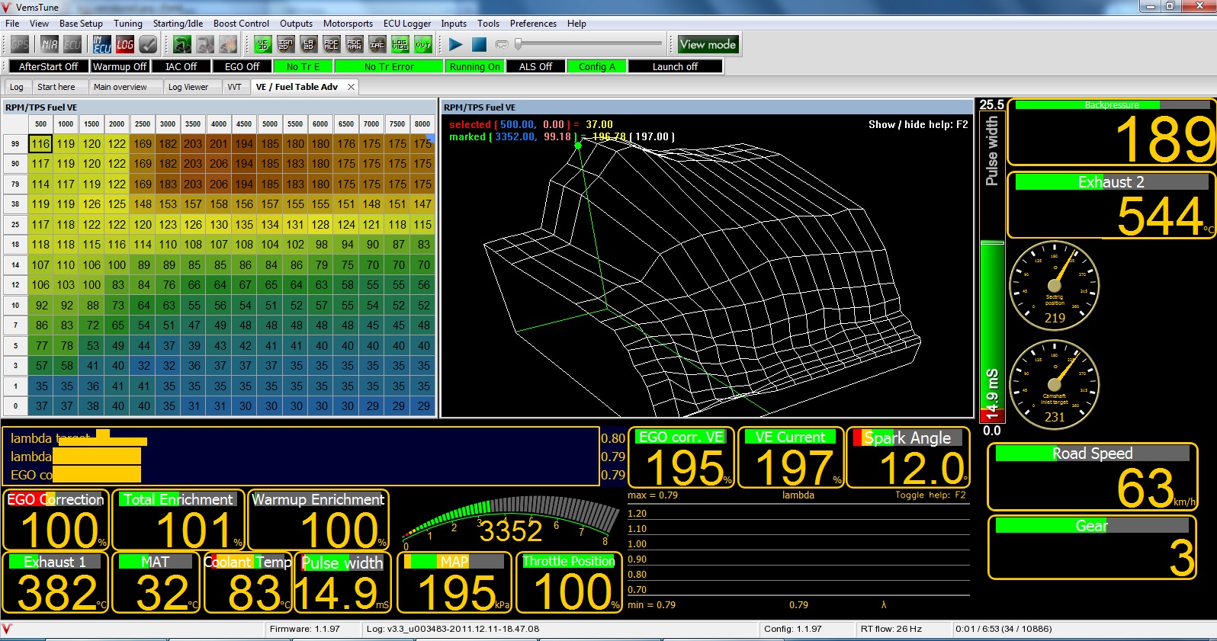
Task: Open the Boost Control menu
Action: pyautogui.click(x=241, y=24)
